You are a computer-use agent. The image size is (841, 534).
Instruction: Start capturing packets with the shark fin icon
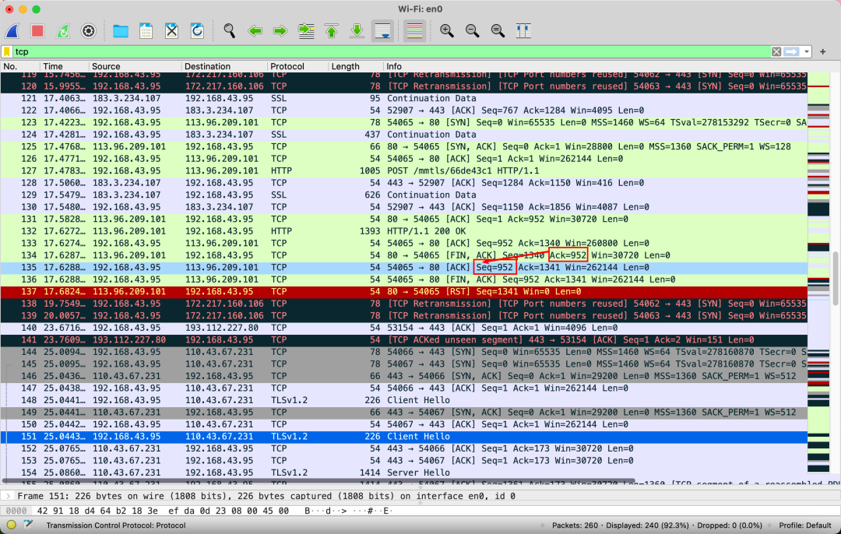pos(12,31)
